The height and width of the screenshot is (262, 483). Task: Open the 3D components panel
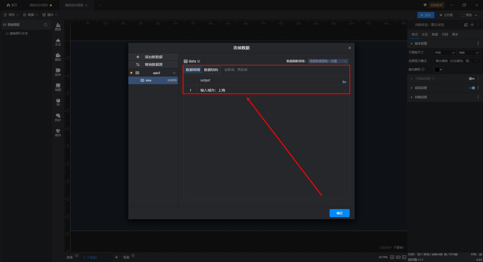(x=58, y=102)
